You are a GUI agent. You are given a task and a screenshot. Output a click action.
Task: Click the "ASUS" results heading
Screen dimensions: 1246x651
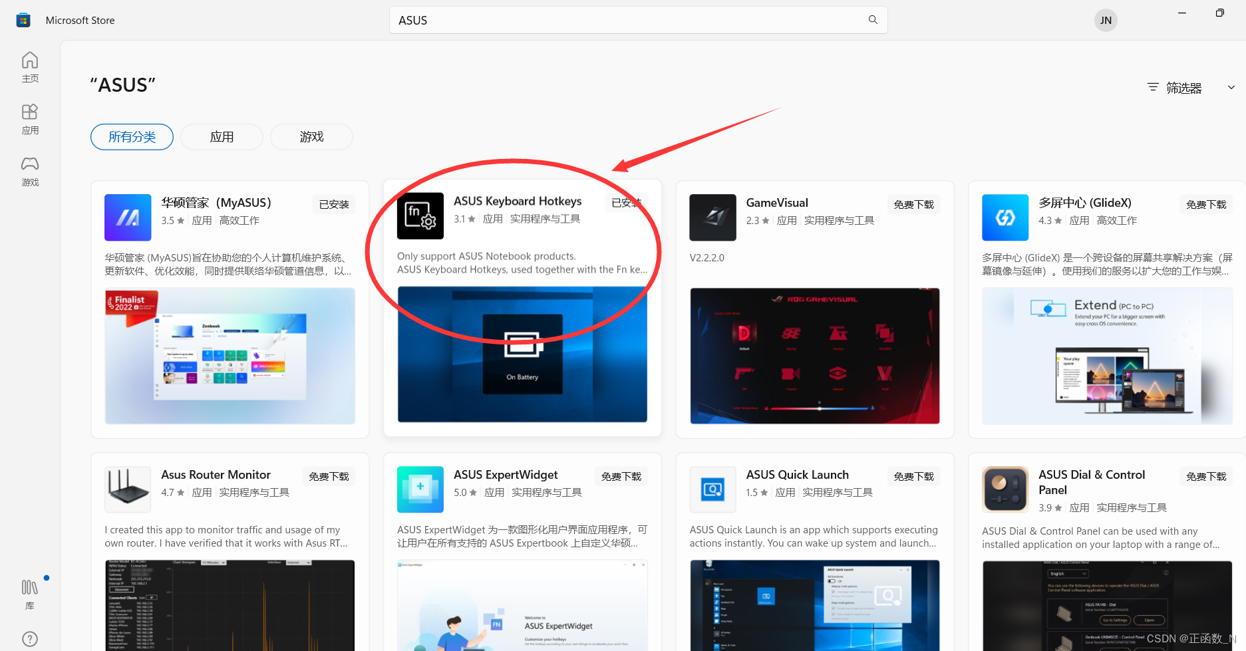(123, 85)
